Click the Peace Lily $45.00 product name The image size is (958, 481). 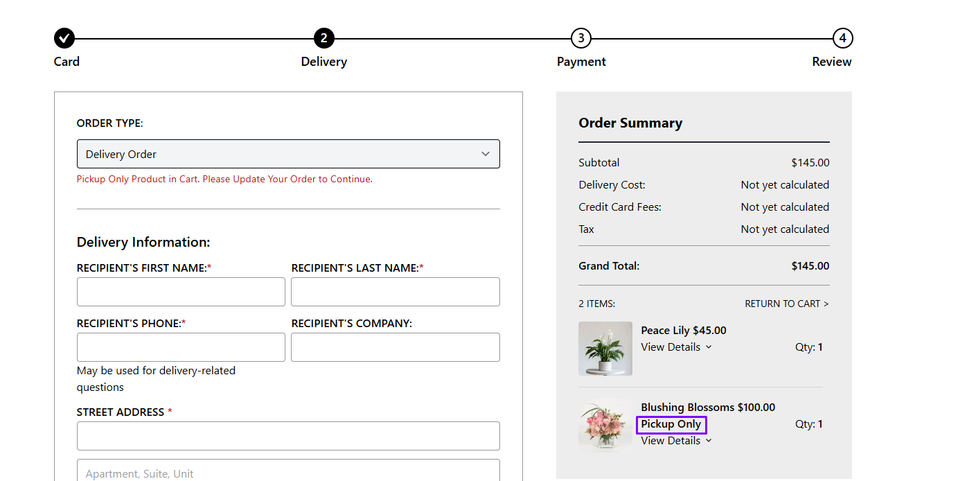tap(683, 331)
